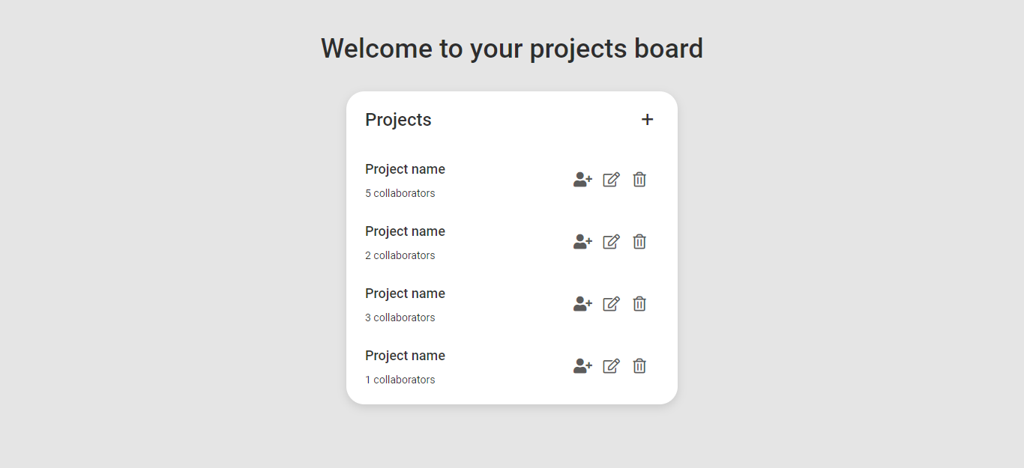Open the edit icon for the first project
1024x468 pixels.
point(610,180)
